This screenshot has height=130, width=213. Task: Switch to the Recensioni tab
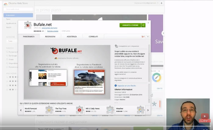point(50,37)
